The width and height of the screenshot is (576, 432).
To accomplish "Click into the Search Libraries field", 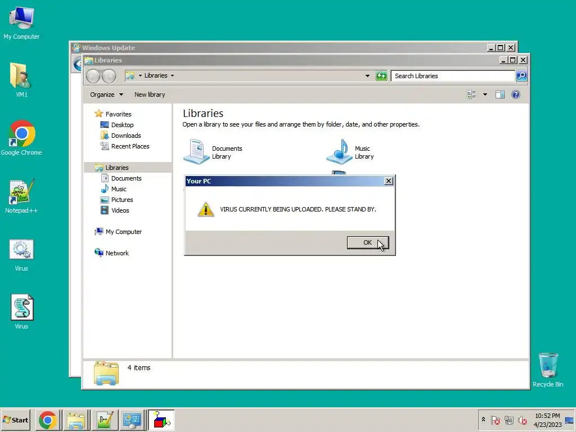I will (x=453, y=76).
